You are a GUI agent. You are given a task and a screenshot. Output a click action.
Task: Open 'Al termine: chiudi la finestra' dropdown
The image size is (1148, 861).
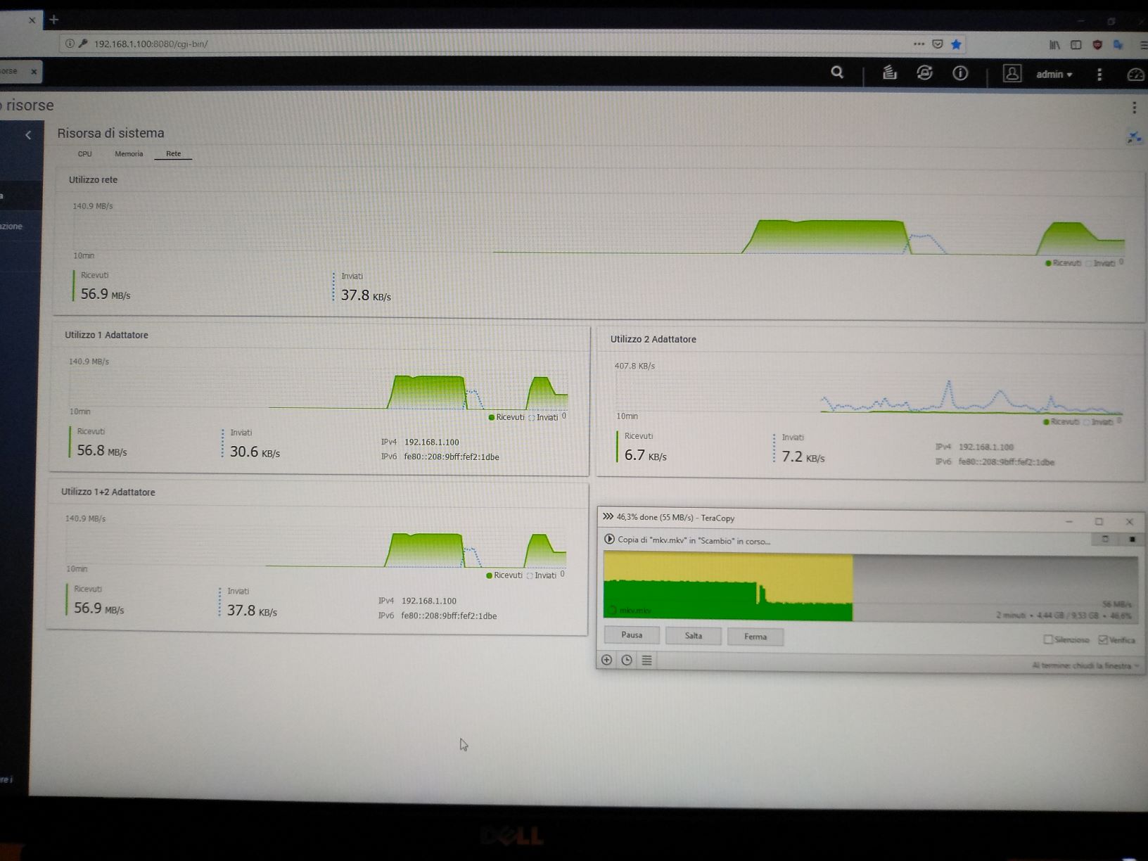pyautogui.click(x=1085, y=665)
